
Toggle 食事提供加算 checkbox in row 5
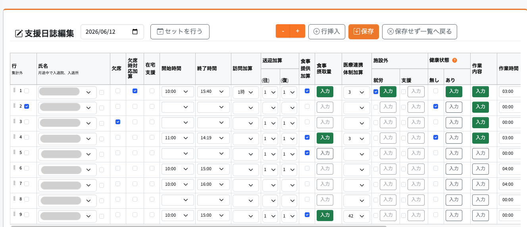[307, 153]
